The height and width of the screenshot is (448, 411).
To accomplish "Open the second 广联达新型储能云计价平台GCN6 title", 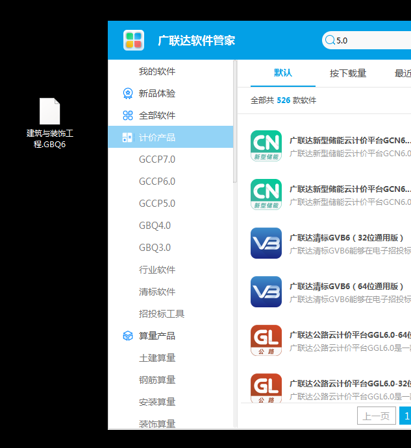I will (x=350, y=189).
